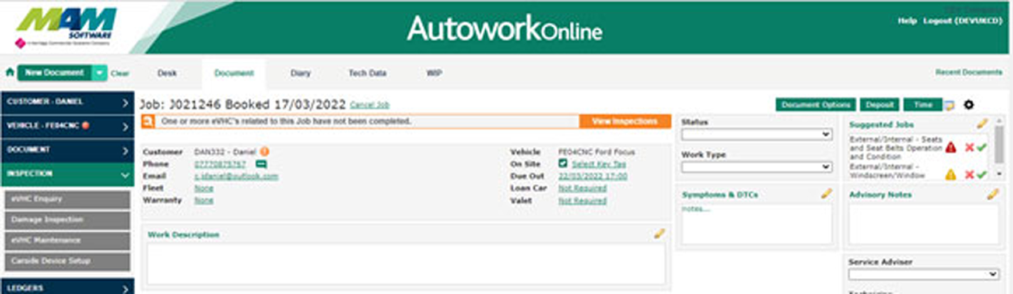Click inside the Work Description text field
The image size is (1013, 294).
point(405,264)
